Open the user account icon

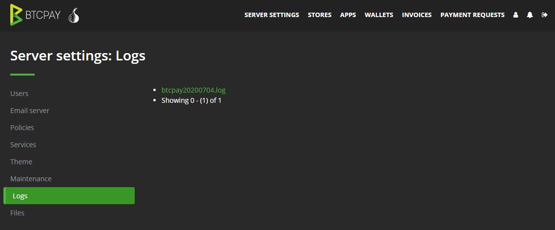point(515,15)
